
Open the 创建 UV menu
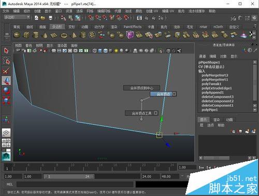click(x=152, y=11)
